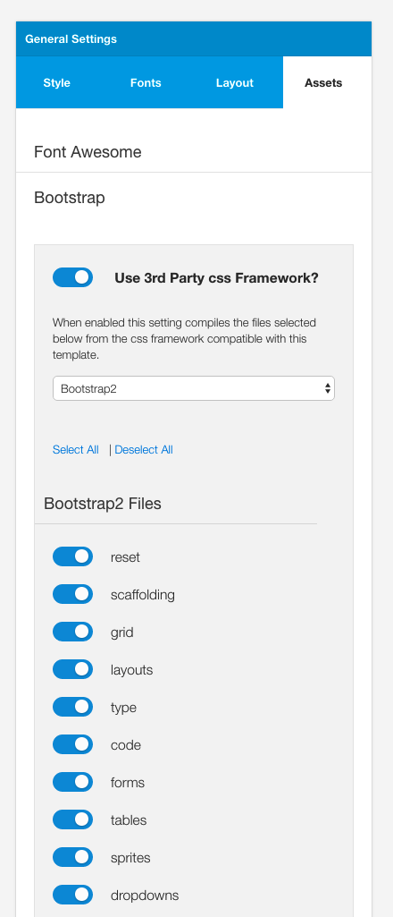393x917 pixels.
Task: Switch to the Style tab
Action: coord(56,82)
